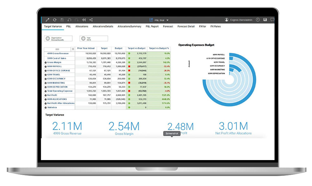Click the share icon in the toolbar
This screenshot has width=312, height=186.
pyautogui.click(x=91, y=20)
